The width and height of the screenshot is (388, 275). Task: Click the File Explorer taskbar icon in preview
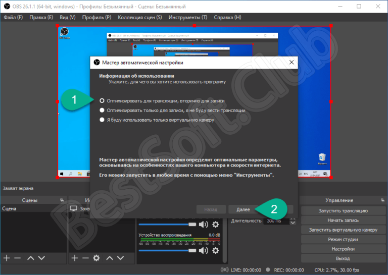[x=80, y=174]
